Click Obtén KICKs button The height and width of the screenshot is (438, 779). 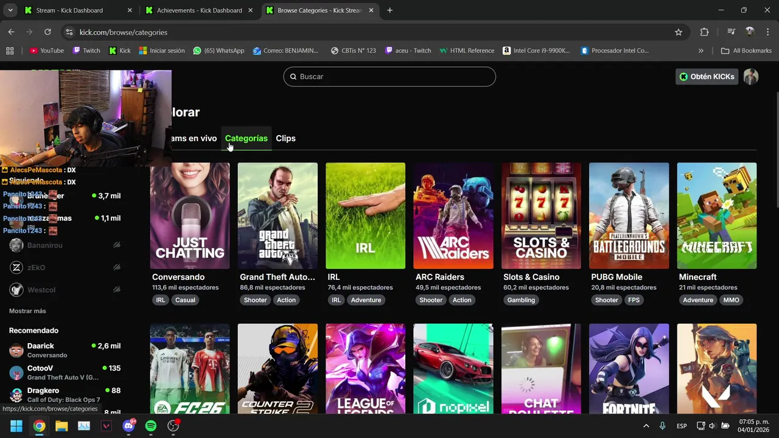click(707, 77)
